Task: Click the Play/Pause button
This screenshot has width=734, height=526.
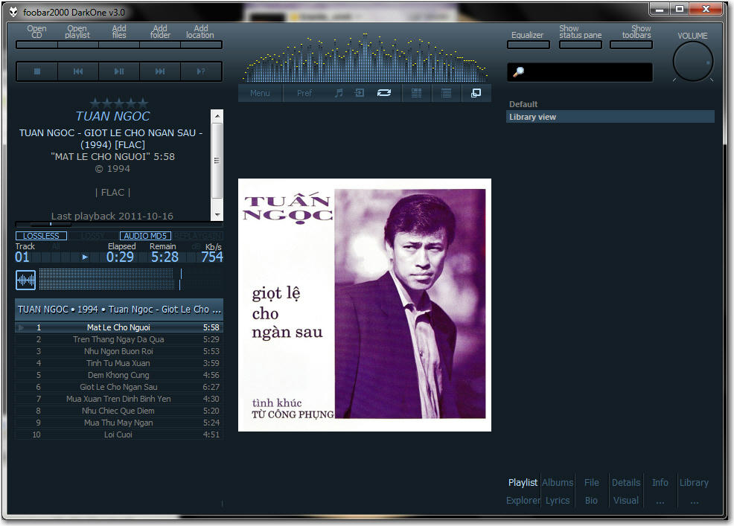Action: 119,71
